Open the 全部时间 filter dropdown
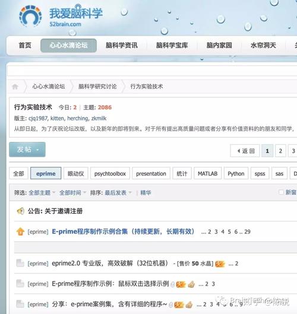The image size is (297, 314). (72, 193)
